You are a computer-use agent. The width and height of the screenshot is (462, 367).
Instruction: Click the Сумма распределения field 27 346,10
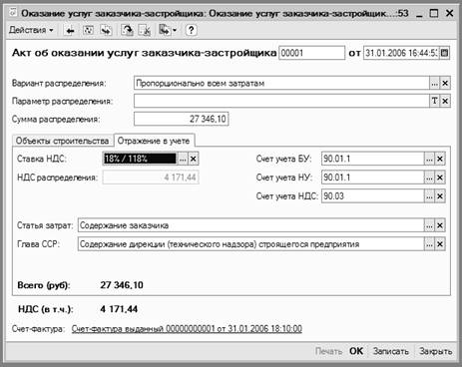coord(182,119)
